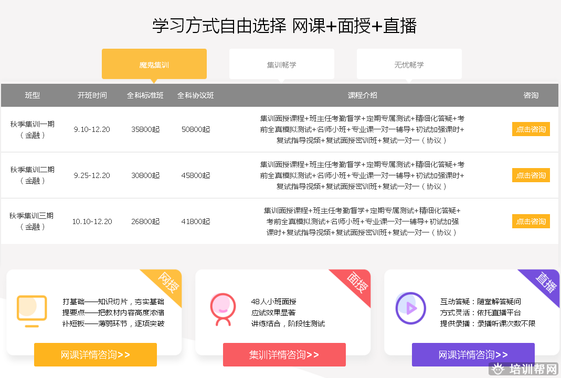The image size is (561, 378).
Task: Click 点击咨询 for 秋季集训二期
Action: tap(531, 175)
